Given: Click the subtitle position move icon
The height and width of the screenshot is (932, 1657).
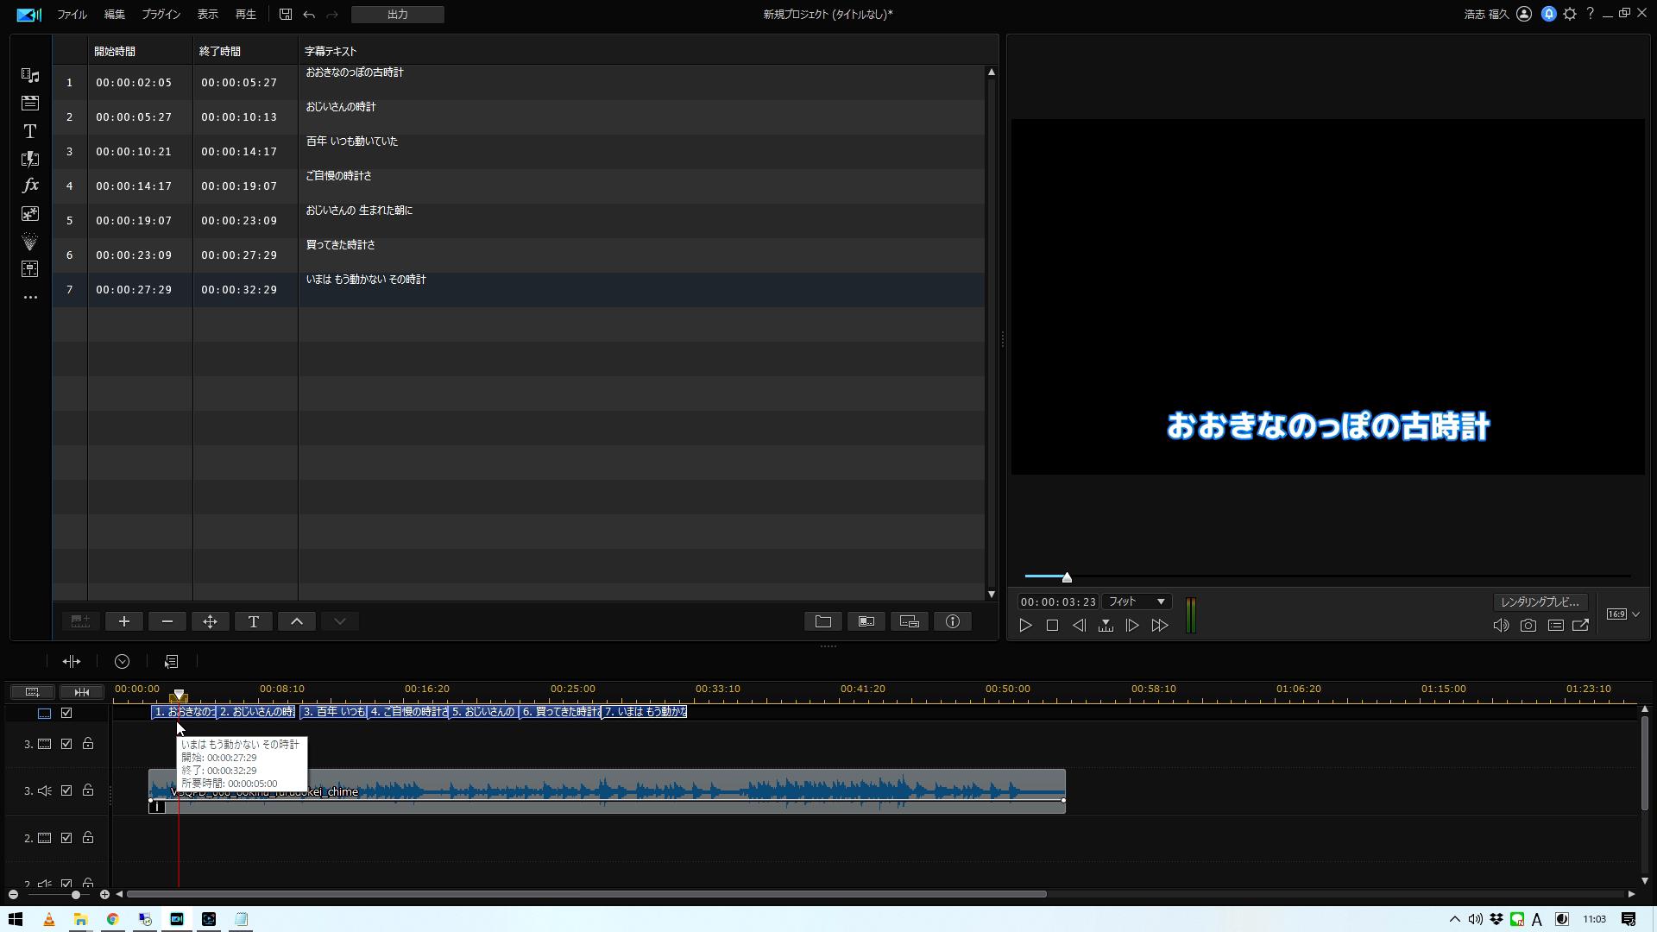Looking at the screenshot, I should 211,621.
